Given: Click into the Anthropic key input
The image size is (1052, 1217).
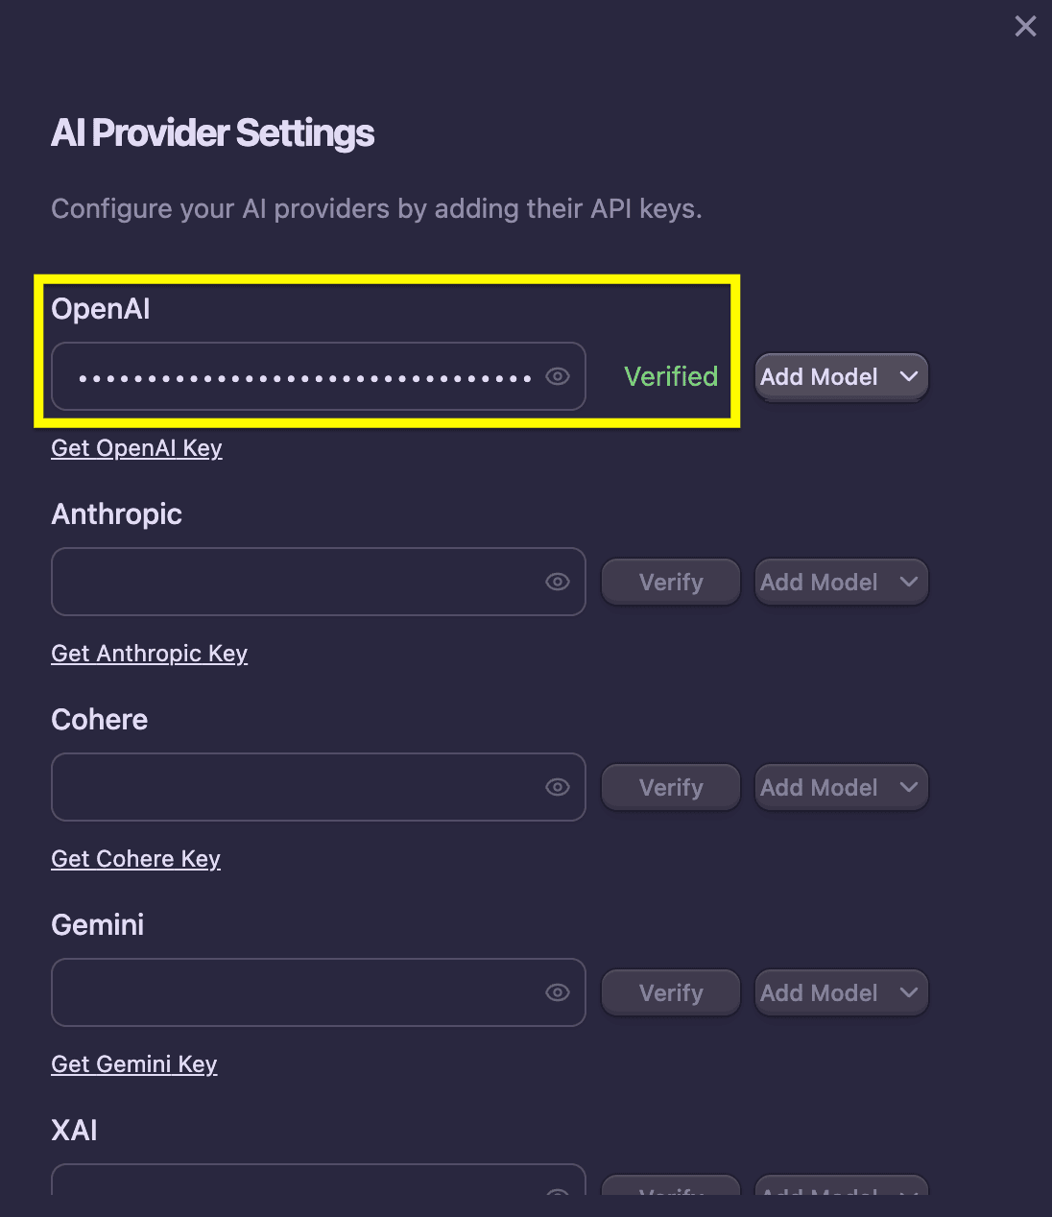Looking at the screenshot, I should click(x=298, y=582).
